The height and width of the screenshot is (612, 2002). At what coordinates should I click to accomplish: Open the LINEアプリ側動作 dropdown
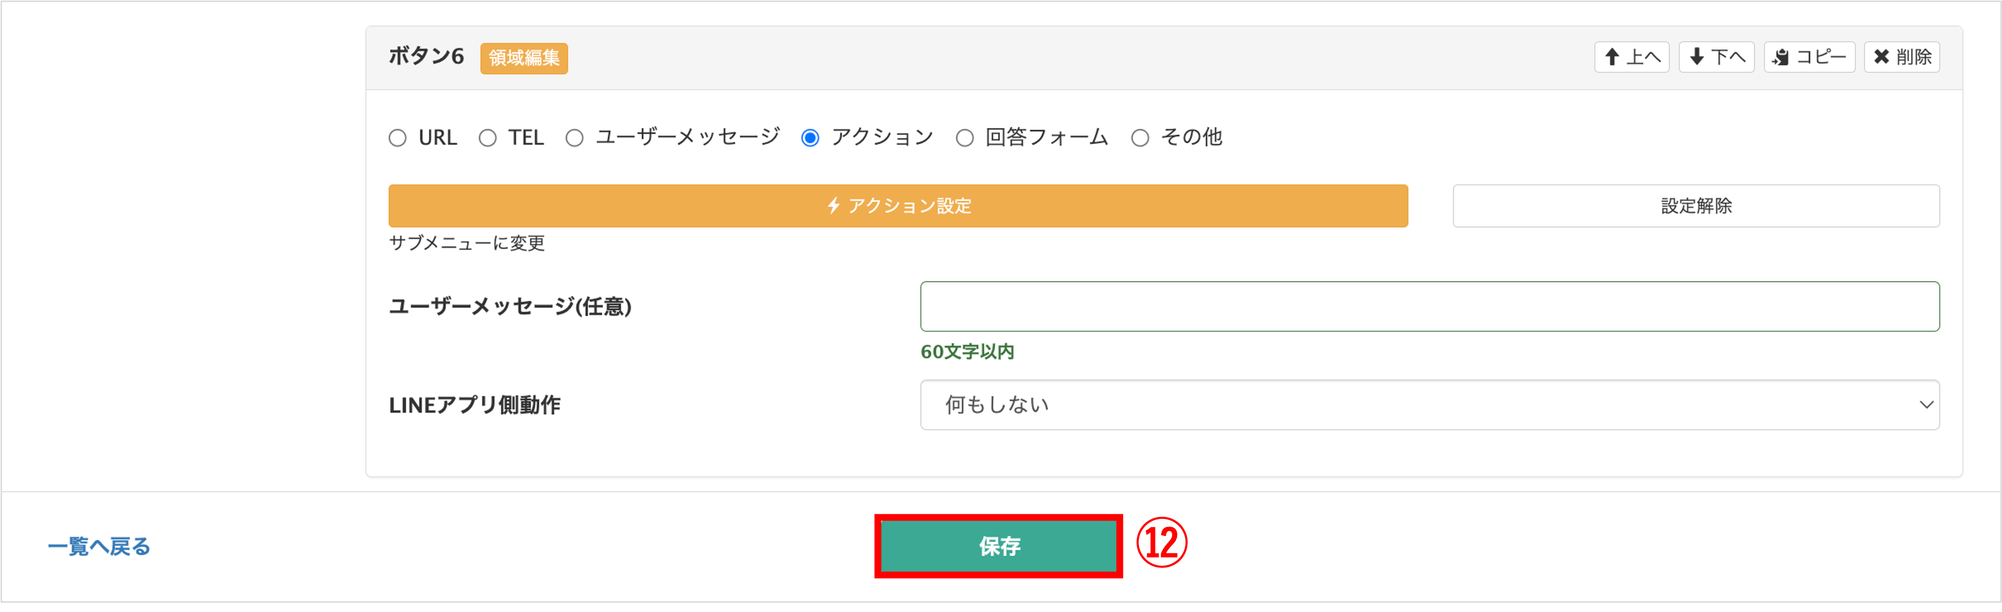(x=1429, y=405)
